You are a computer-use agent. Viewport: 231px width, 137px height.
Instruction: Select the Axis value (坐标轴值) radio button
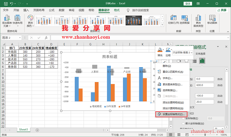(x=183, y=118)
